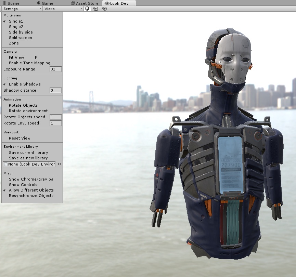Click the boxed arrow toolbar icon
The width and height of the screenshot is (296, 277).
(96, 9)
